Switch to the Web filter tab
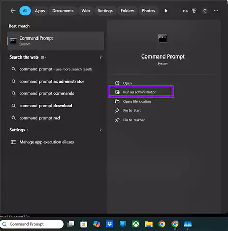The width and height of the screenshot is (228, 231). [x=86, y=11]
